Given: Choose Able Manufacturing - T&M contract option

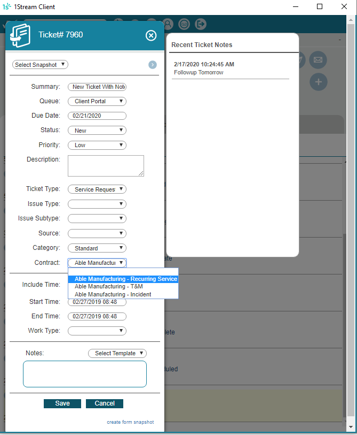Looking at the screenshot, I should [123, 286].
